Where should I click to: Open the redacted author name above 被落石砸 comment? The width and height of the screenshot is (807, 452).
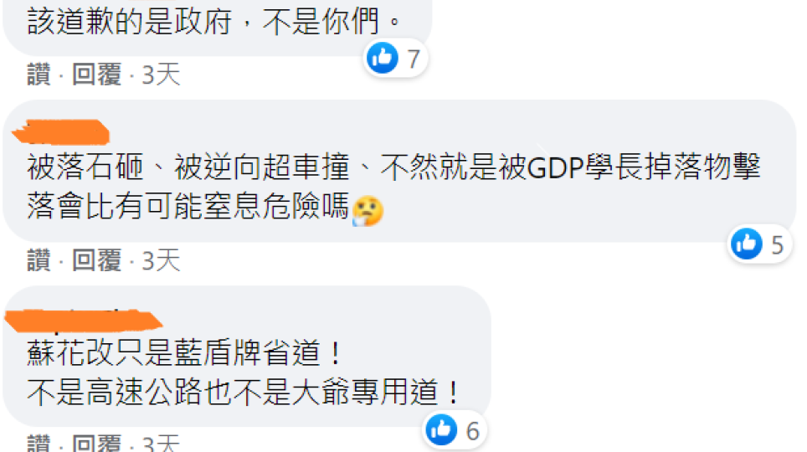point(61,131)
